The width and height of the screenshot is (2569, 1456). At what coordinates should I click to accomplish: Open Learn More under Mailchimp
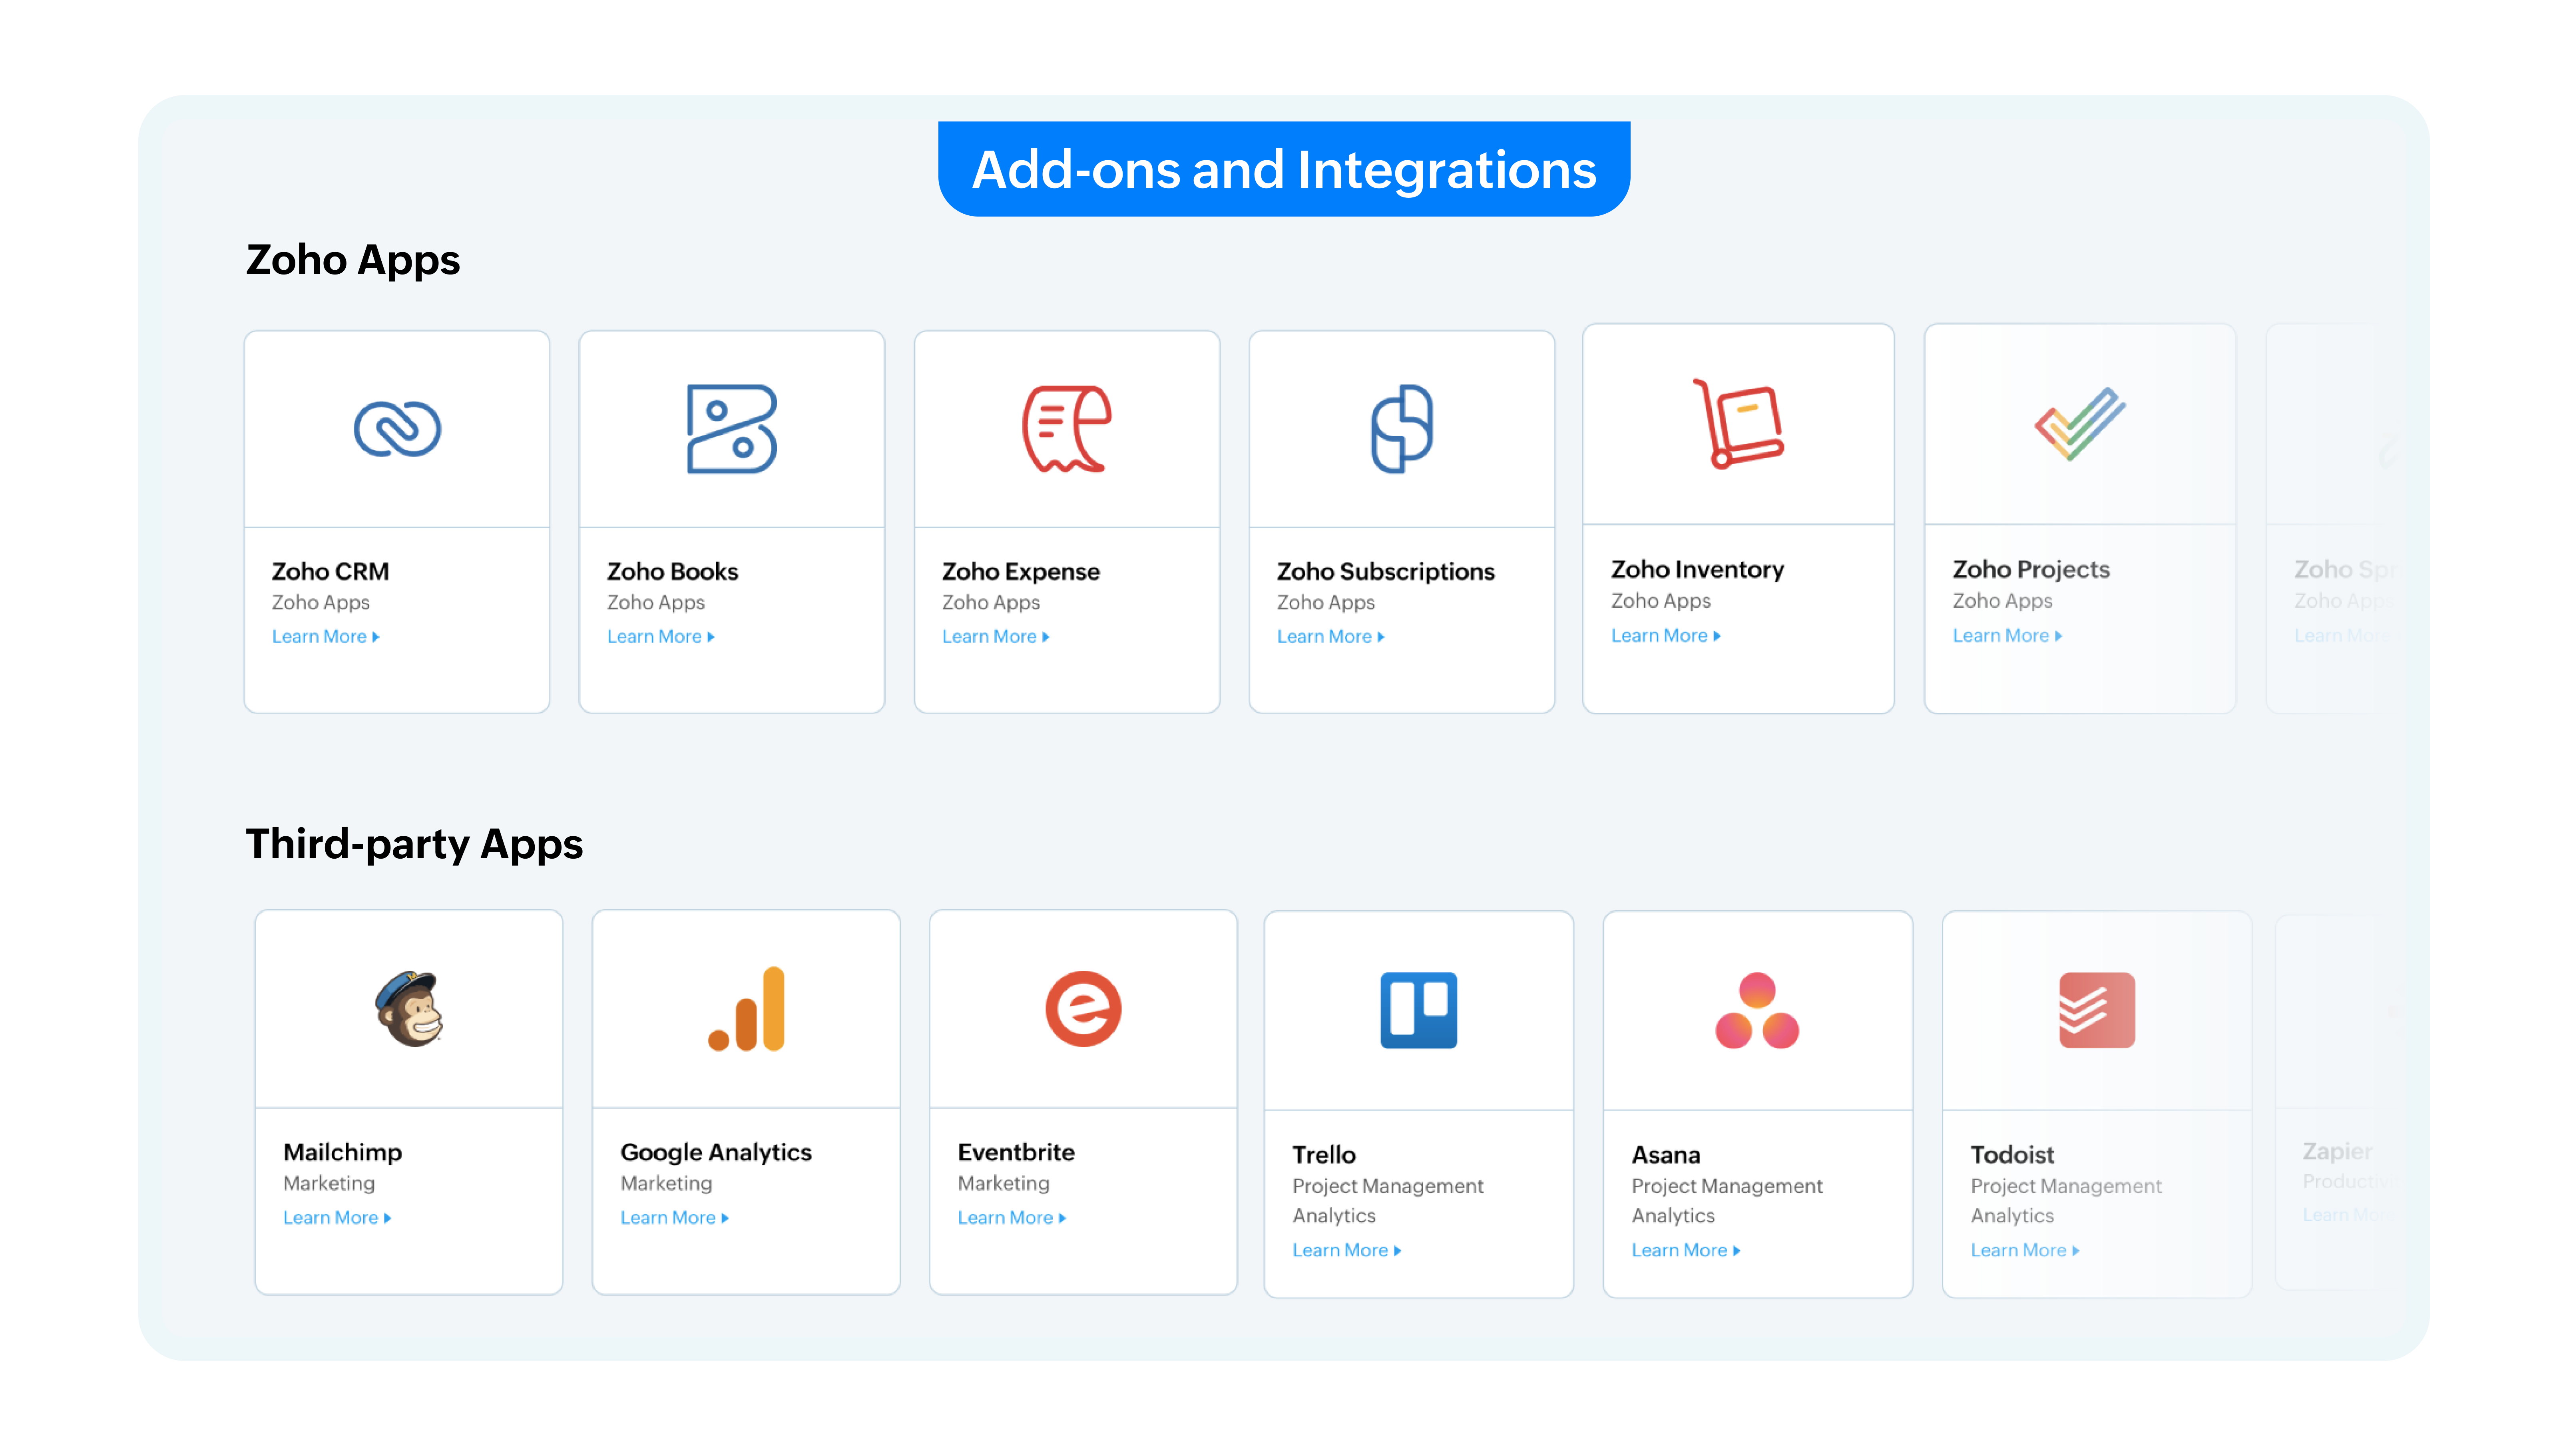tap(336, 1218)
